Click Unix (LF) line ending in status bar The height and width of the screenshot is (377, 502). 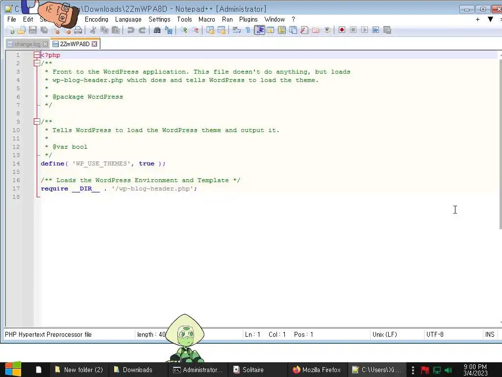tap(384, 334)
